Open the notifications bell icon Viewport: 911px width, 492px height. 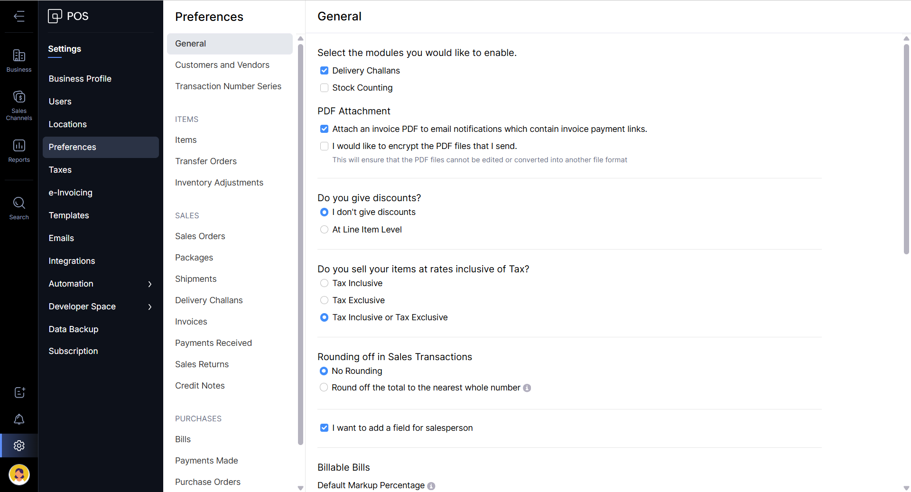tap(19, 419)
